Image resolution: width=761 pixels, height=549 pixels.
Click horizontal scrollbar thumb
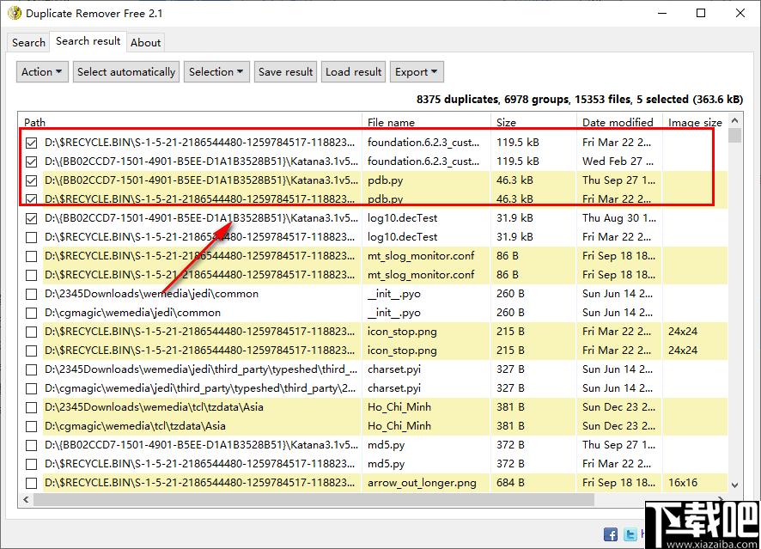coord(314,499)
